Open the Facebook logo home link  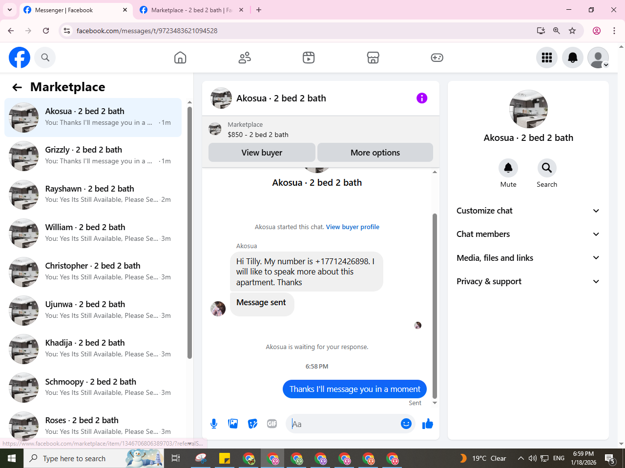20,58
